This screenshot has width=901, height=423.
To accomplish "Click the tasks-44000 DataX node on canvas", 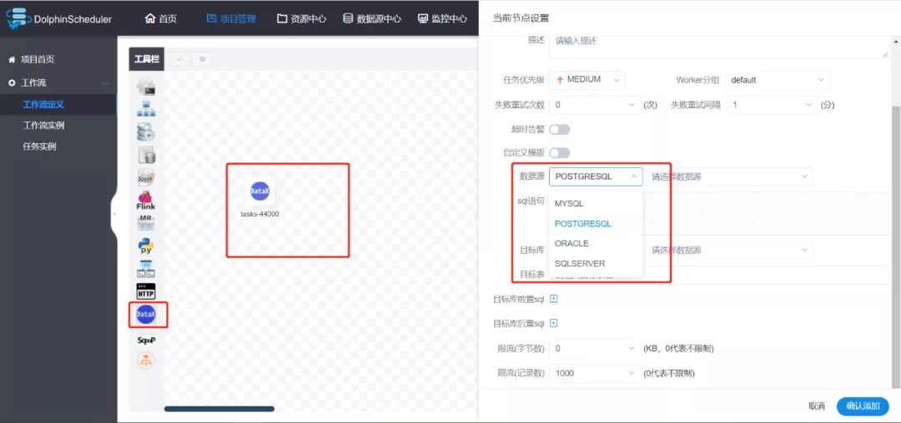I will [259, 192].
